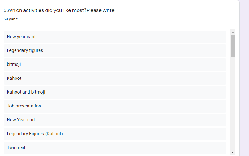Click the "Please write." part of the question

coord(101,10)
